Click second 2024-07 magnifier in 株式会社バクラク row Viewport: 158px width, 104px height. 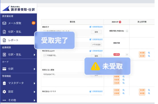[124, 93]
